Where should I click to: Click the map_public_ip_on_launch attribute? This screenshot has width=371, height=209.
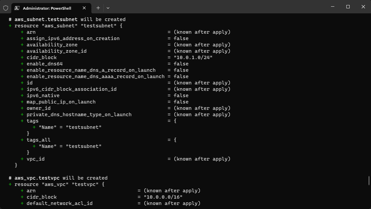click(61, 102)
